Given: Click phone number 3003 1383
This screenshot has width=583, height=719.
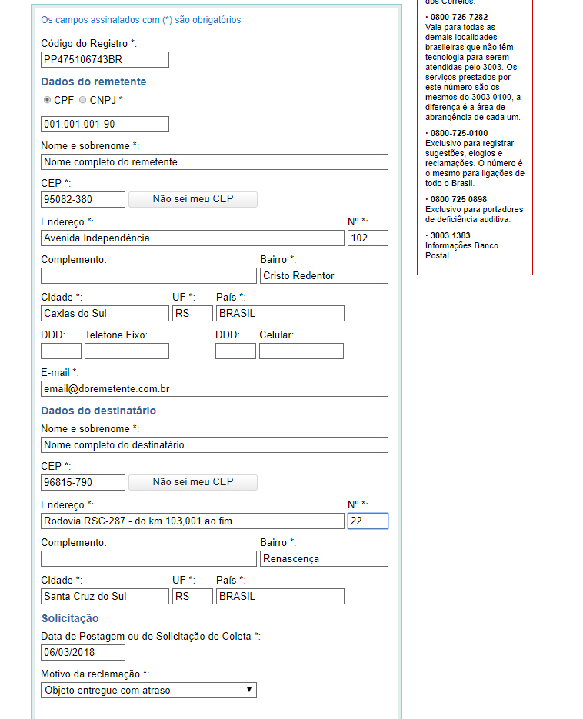Looking at the screenshot, I should click(451, 235).
